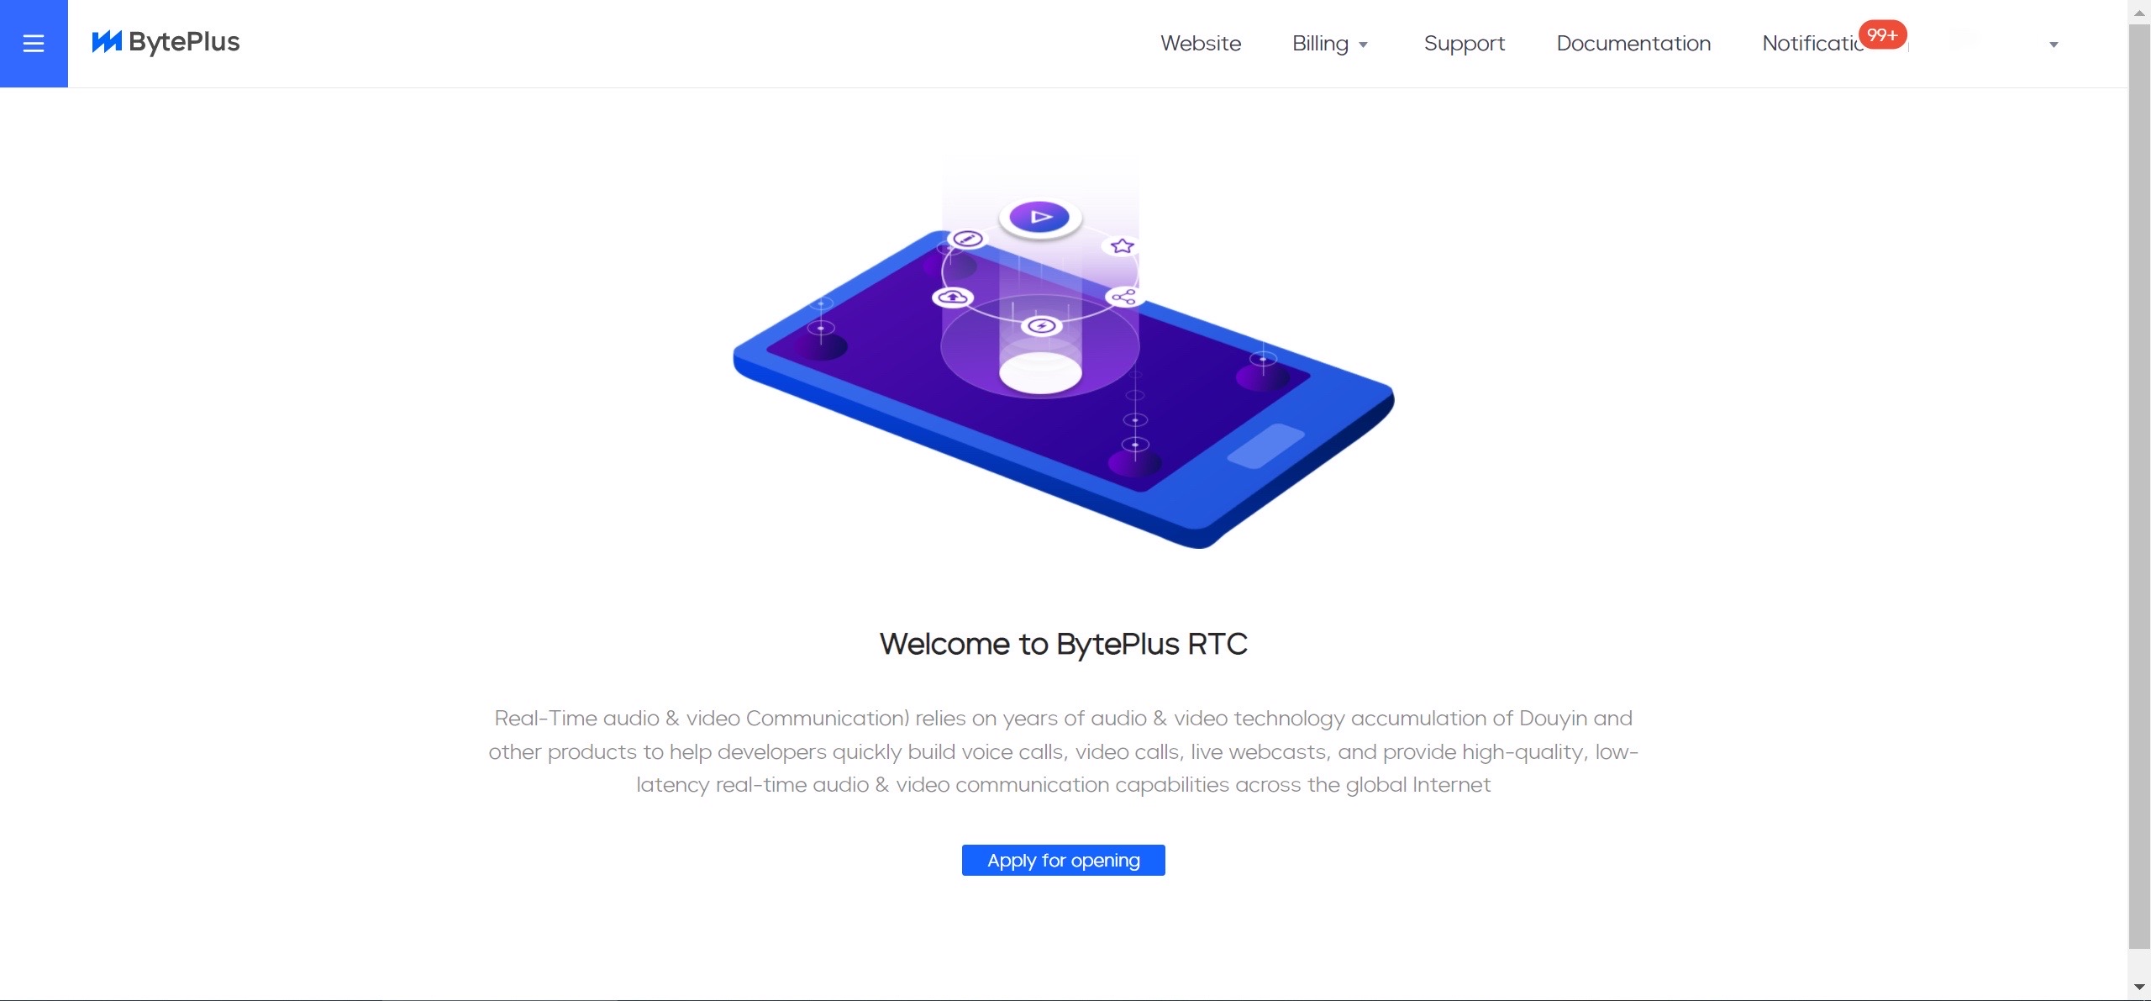The width and height of the screenshot is (2151, 1001).
Task: Click the scrollbar down arrow
Action: 2139,987
